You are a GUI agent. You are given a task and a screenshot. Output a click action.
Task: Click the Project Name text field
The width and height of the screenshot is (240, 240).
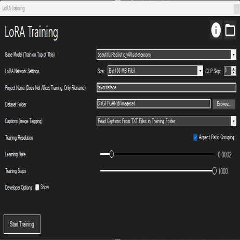166,87
